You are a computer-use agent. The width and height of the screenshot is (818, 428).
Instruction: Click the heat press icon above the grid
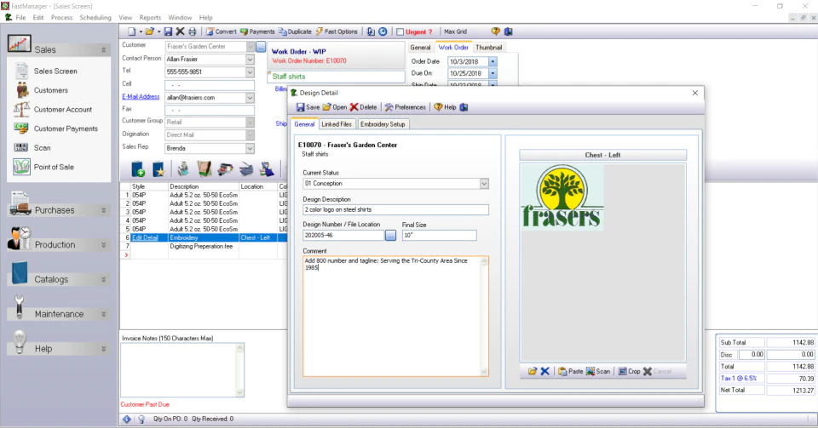(246, 169)
